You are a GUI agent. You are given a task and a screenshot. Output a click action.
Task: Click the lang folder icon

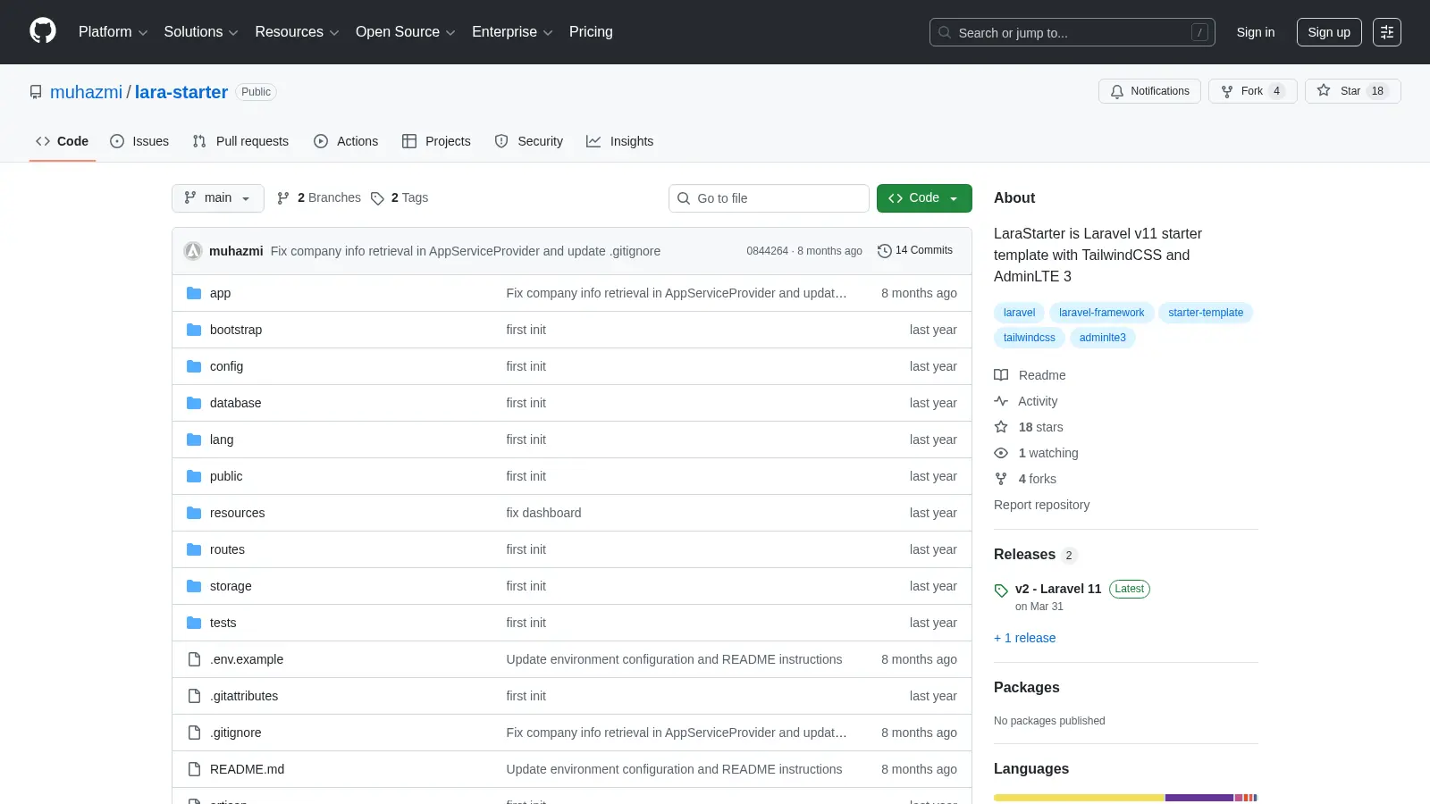pyautogui.click(x=194, y=440)
